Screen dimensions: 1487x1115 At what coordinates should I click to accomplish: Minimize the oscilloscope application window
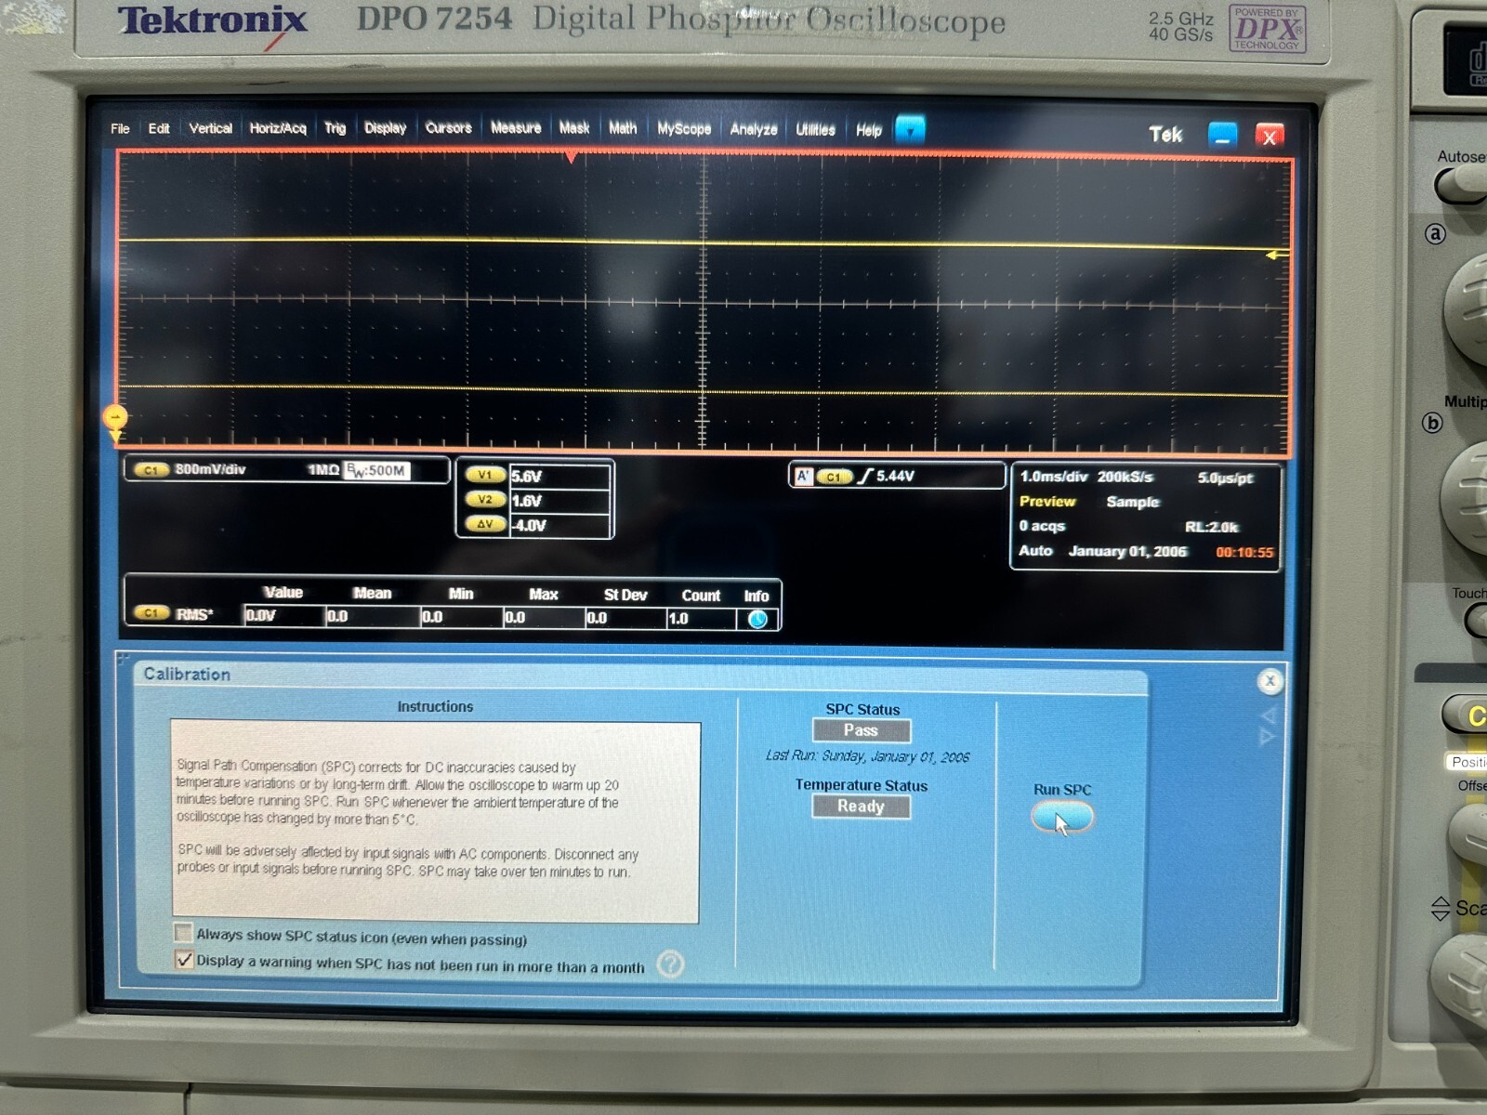[x=1222, y=136]
